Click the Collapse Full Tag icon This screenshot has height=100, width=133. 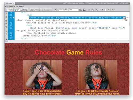click(6, 21)
